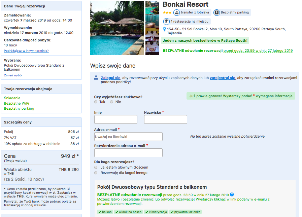The height and width of the screenshot is (217, 302).
Task: Click the 949 zł total price
Action: [70, 156]
